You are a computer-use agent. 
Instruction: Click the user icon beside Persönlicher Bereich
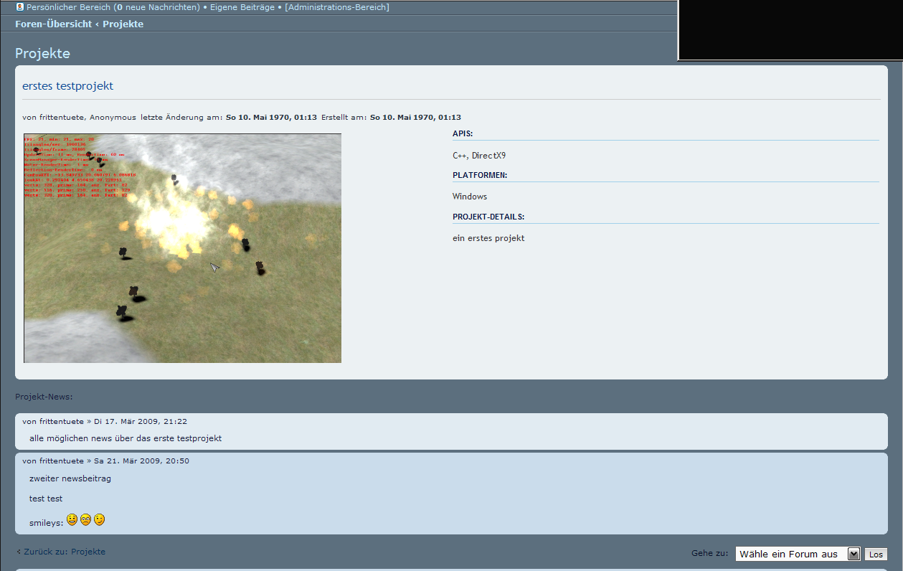pyautogui.click(x=20, y=7)
